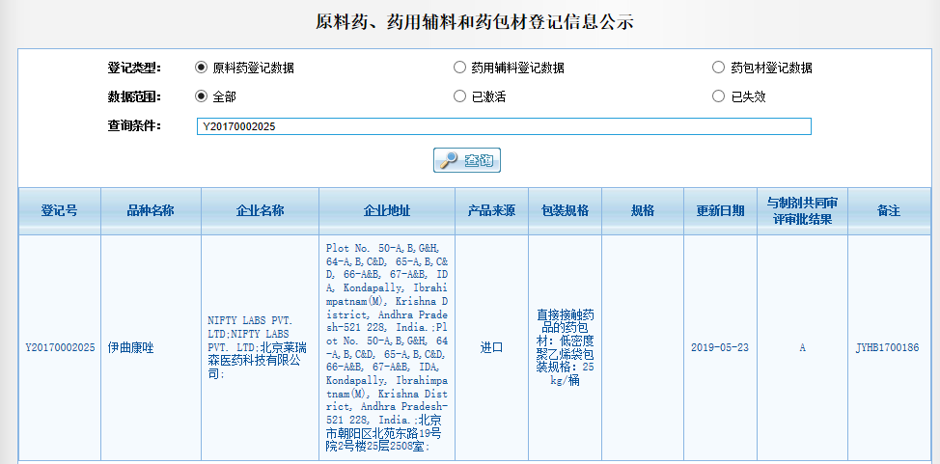This screenshot has height=464, width=940.
Task: Select the 原料药登记数据 radio button
Action: click(x=202, y=68)
